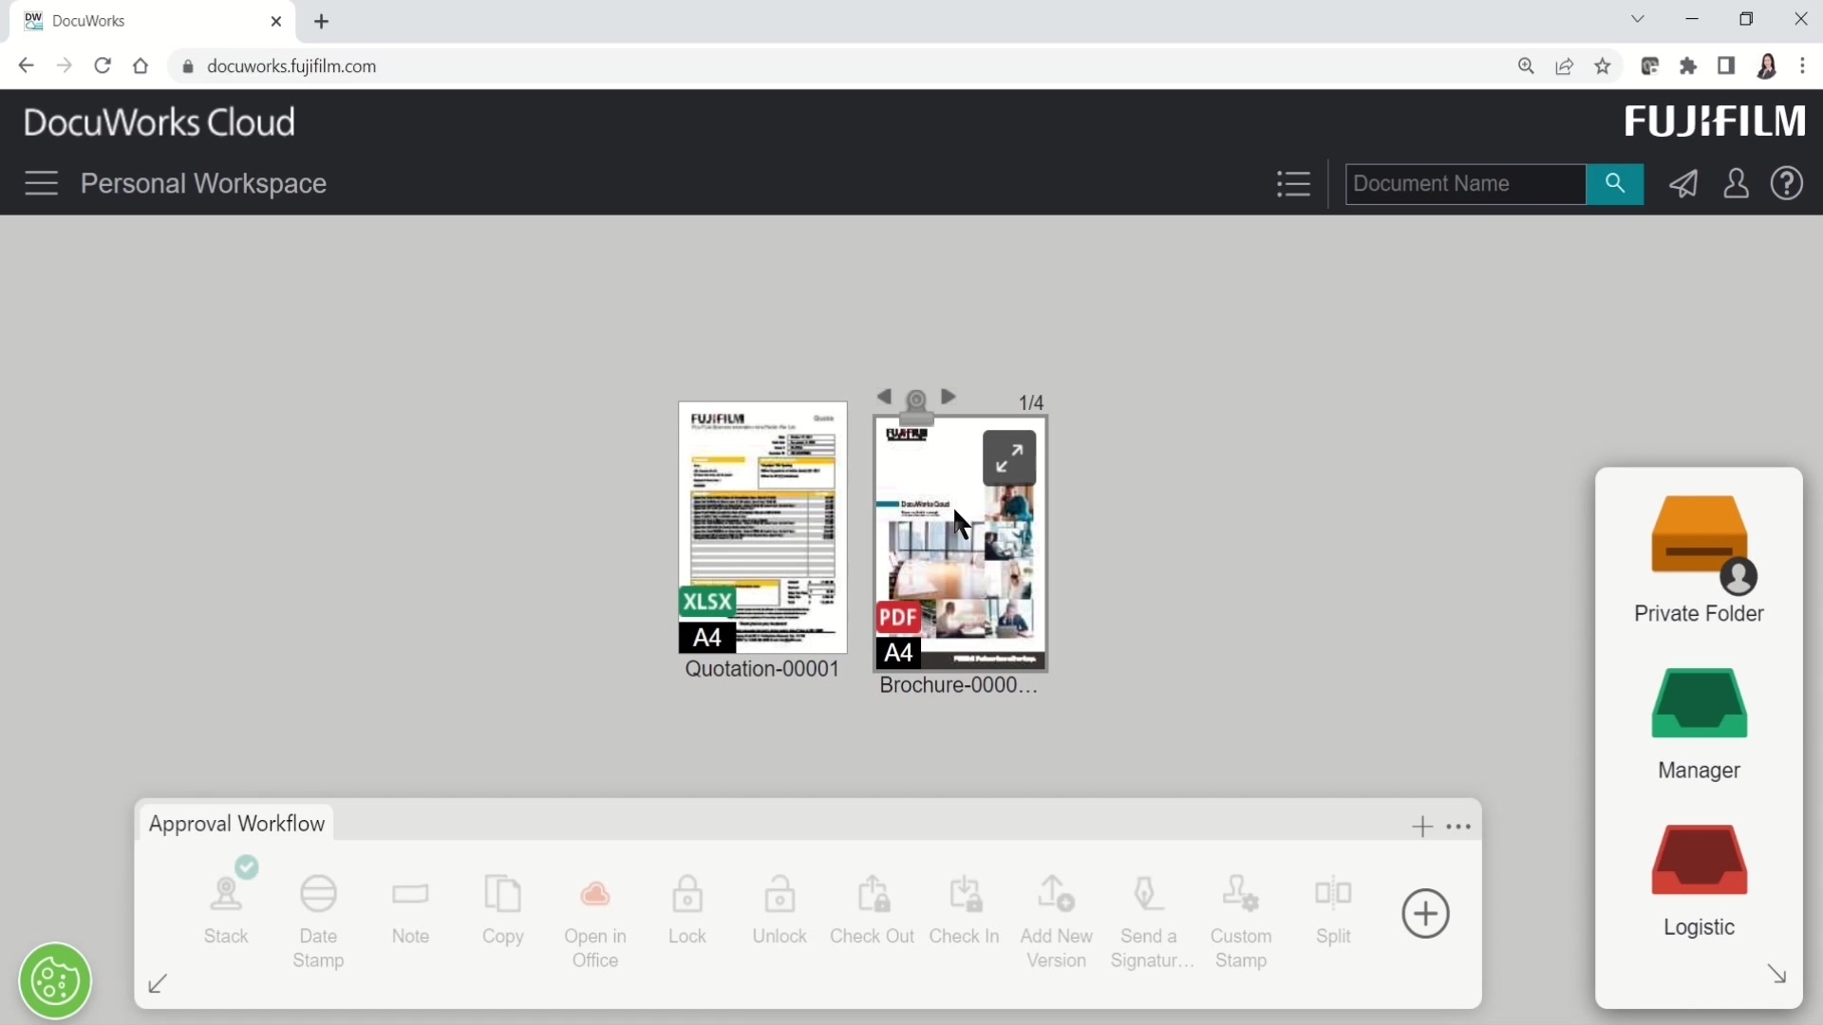Select Add New Version tool
Image resolution: width=1823 pixels, height=1025 pixels.
[1056, 922]
